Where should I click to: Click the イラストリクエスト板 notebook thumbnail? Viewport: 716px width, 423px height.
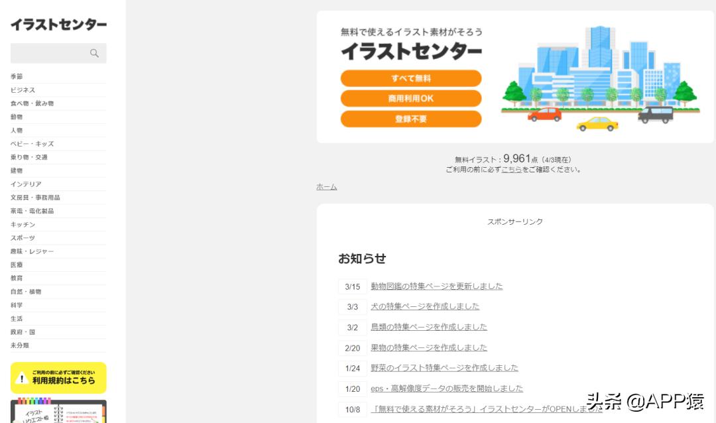(58, 411)
